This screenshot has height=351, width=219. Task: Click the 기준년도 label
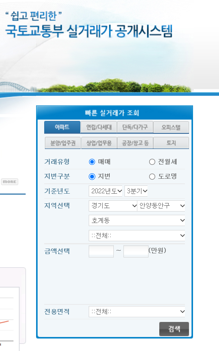pos(57,191)
